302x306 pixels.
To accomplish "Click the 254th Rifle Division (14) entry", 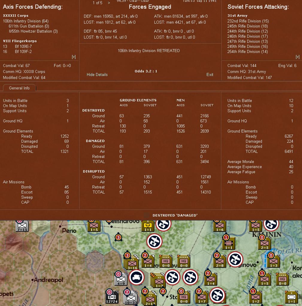I will click(248, 51).
